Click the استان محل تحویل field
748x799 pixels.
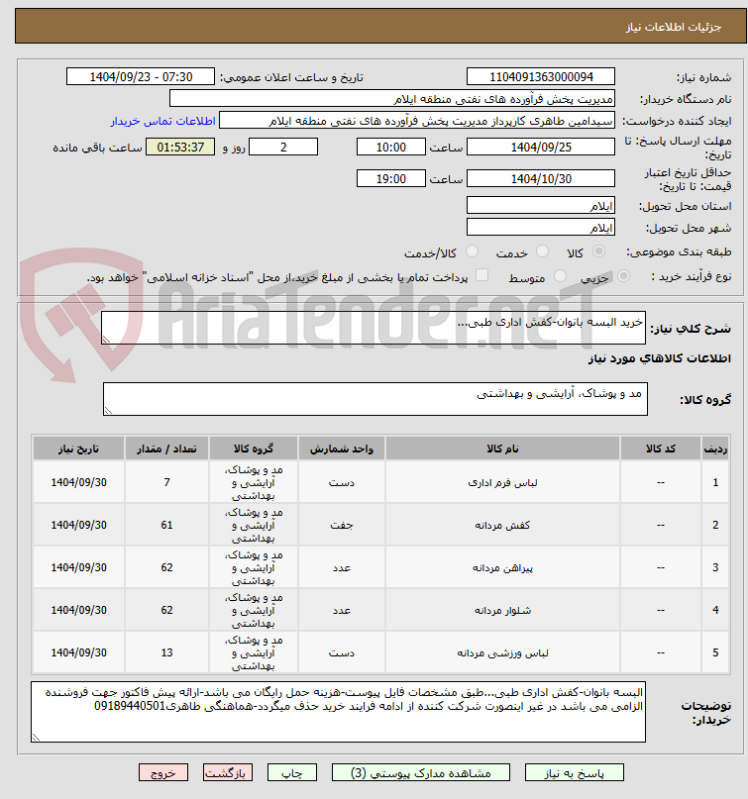coord(541,206)
